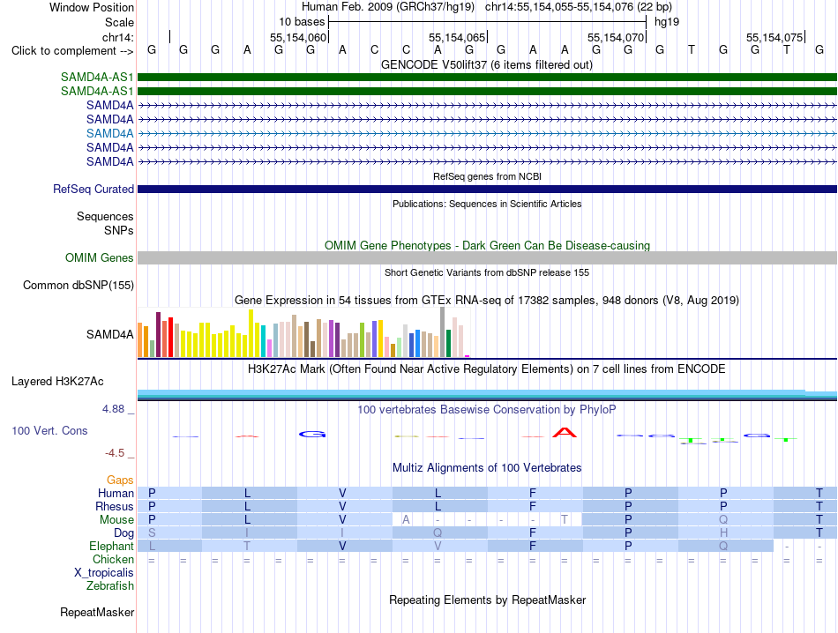Click the dark green GTEx expression bar
838x633 pixels.
(x=448, y=343)
